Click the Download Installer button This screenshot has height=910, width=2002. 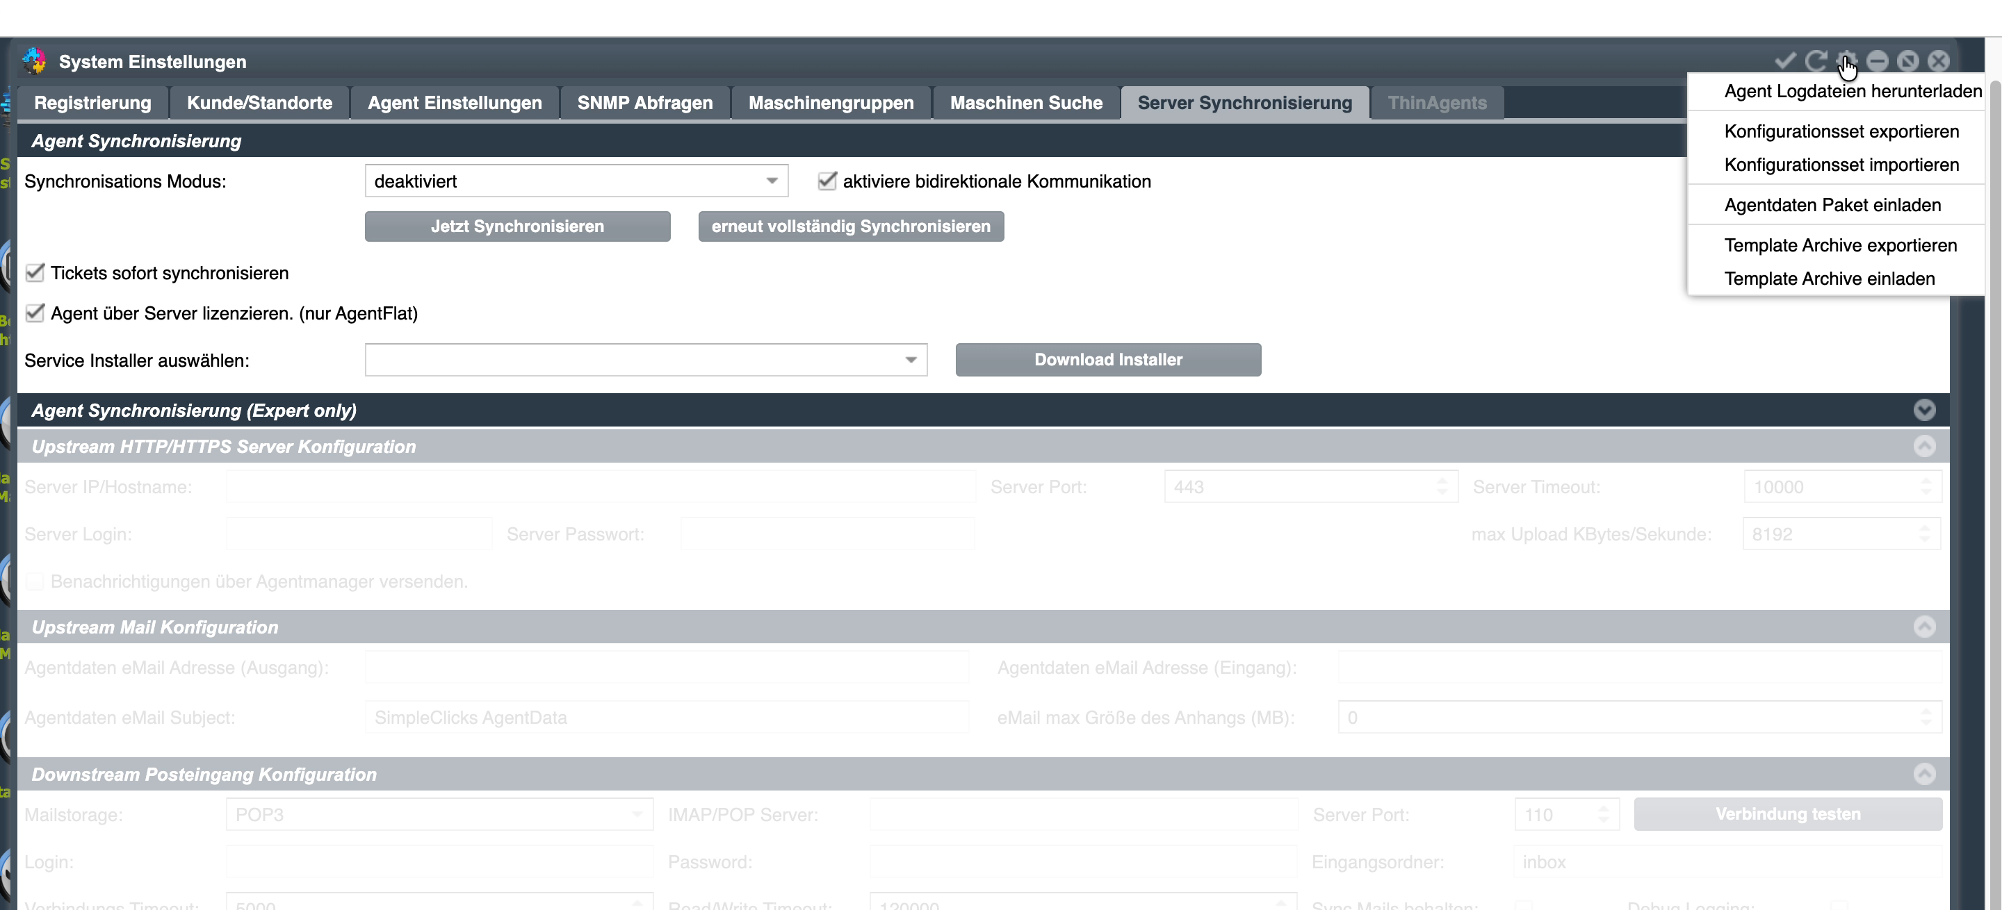(1107, 360)
